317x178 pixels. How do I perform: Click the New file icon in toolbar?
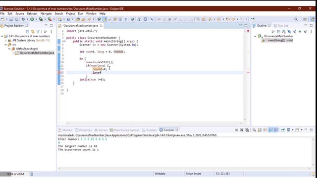pos(2,19)
